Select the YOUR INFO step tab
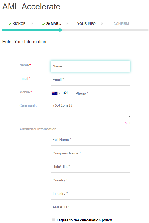This screenshot has height=223, width=149. [x=86, y=24]
